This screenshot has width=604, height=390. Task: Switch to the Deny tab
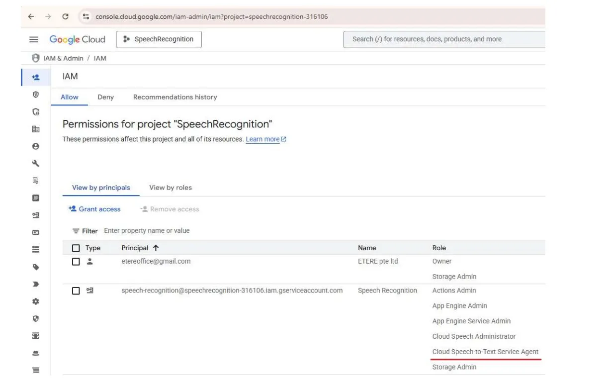tap(105, 97)
